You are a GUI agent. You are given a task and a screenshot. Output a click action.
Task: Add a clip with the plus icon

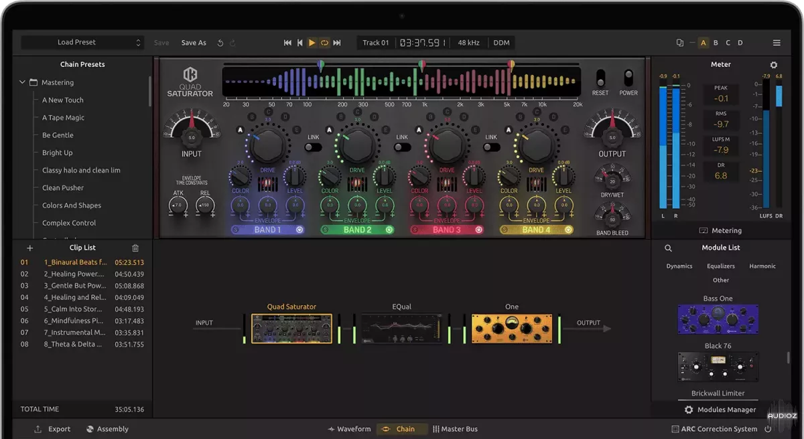click(29, 248)
